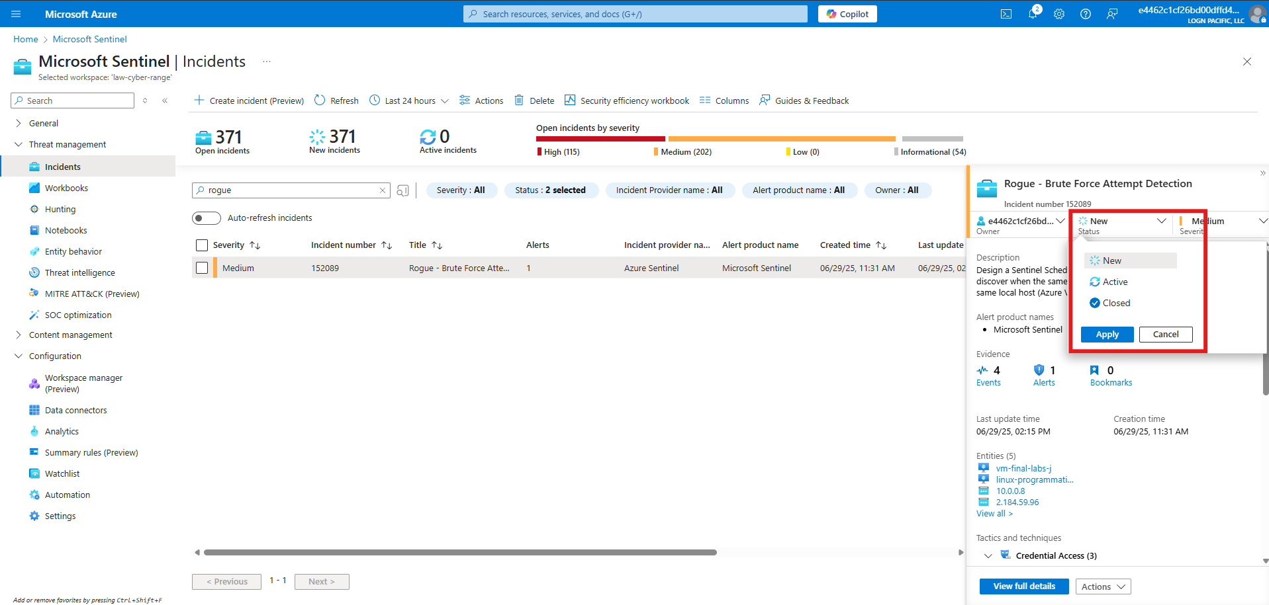Close the Microsoft Sentinel blade
The width and height of the screenshot is (1269, 605).
pyautogui.click(x=1247, y=61)
